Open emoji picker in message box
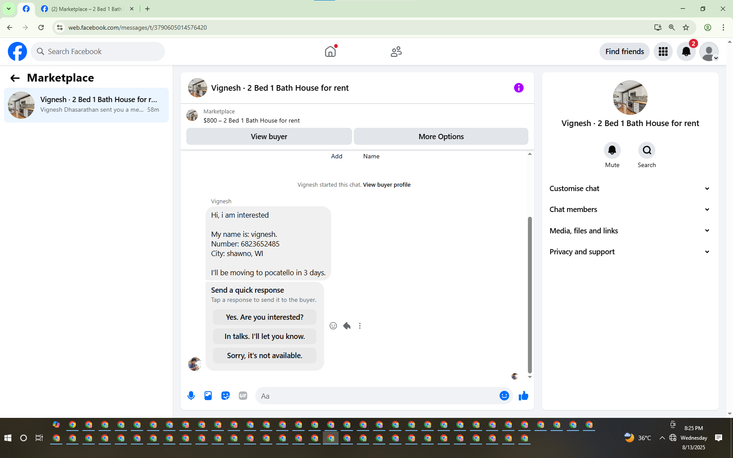This screenshot has height=458, width=733. pos(504,396)
